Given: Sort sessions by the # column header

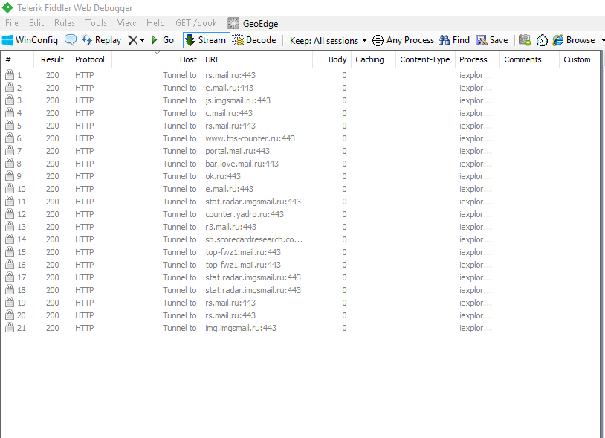Looking at the screenshot, I should 18,59.
